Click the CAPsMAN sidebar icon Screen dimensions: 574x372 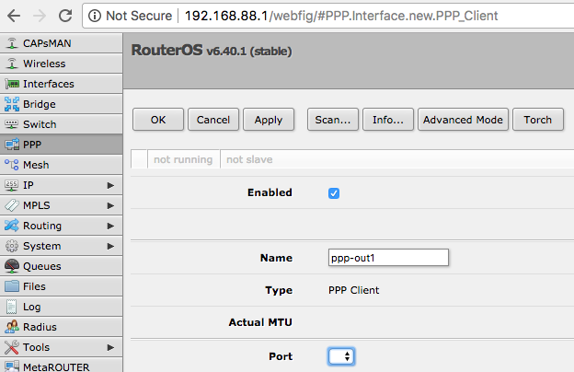pos(12,43)
